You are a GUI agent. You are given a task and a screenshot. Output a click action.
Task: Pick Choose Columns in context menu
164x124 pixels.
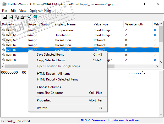pos(68,87)
